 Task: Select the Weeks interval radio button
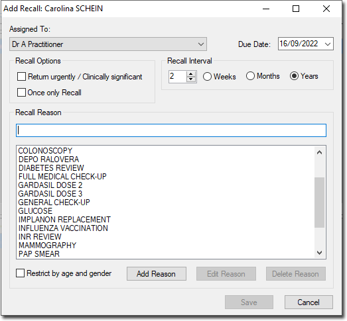[208, 77]
